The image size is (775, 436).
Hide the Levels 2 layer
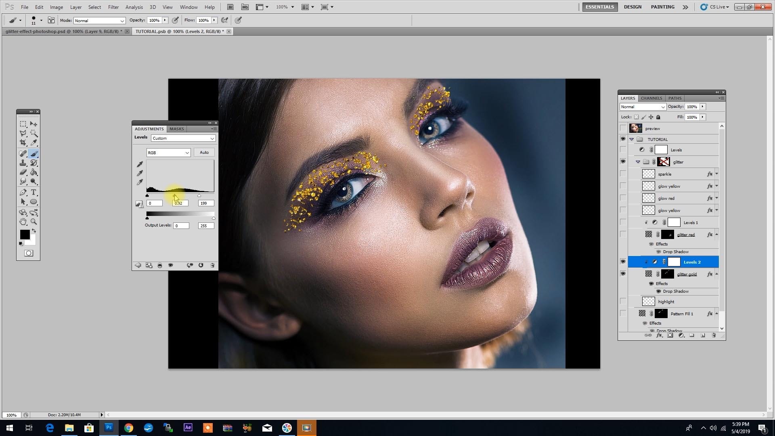pos(623,262)
